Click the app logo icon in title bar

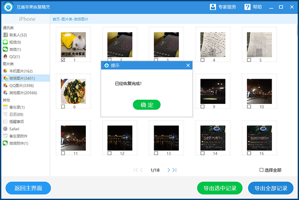8,7
